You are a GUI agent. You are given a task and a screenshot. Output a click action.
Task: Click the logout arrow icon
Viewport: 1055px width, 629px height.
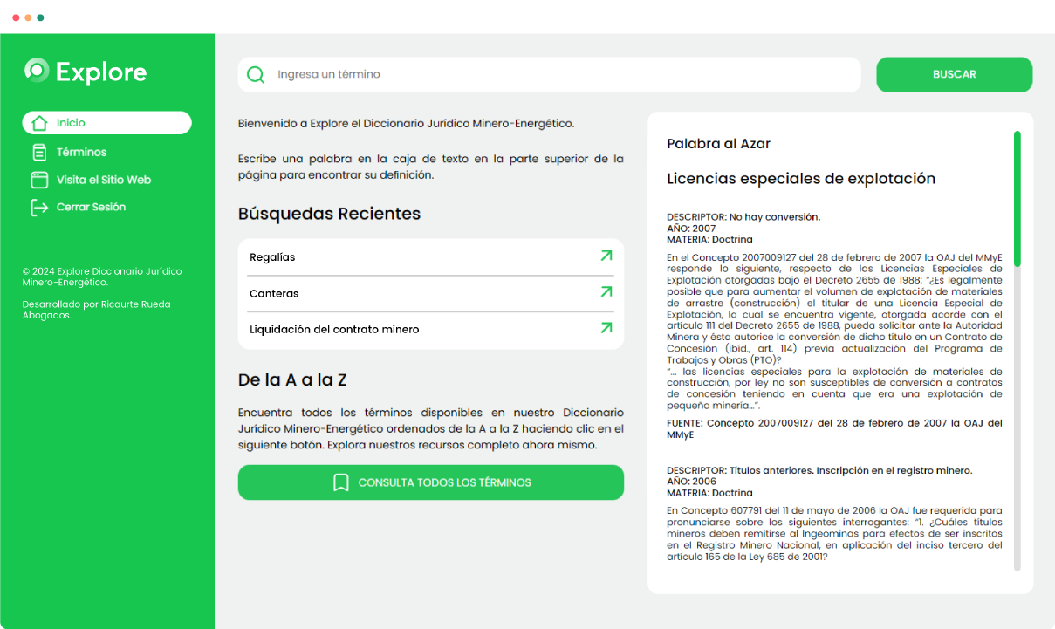coord(39,208)
